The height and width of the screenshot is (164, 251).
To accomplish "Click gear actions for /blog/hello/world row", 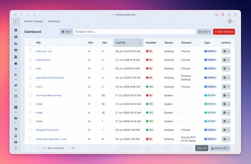I will click(x=226, y=130).
